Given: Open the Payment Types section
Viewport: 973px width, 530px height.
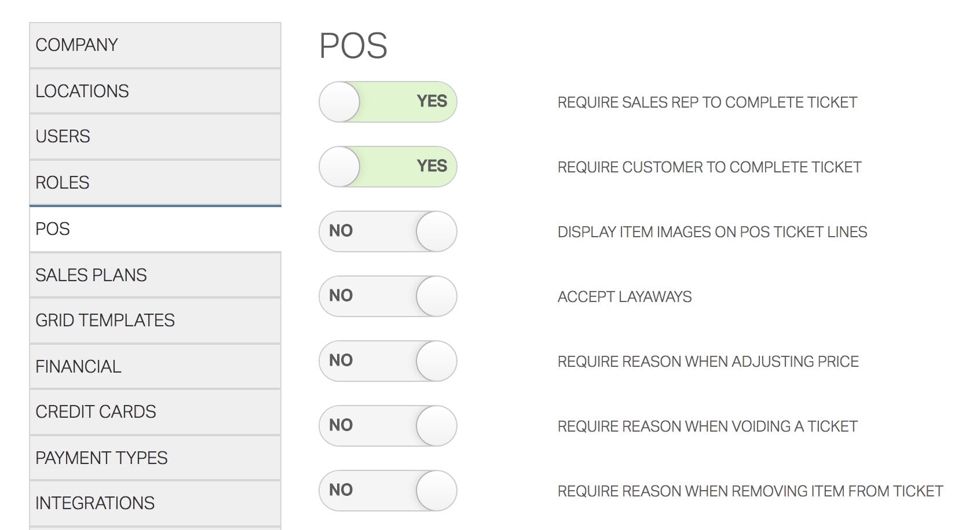Looking at the screenshot, I should pos(154,458).
